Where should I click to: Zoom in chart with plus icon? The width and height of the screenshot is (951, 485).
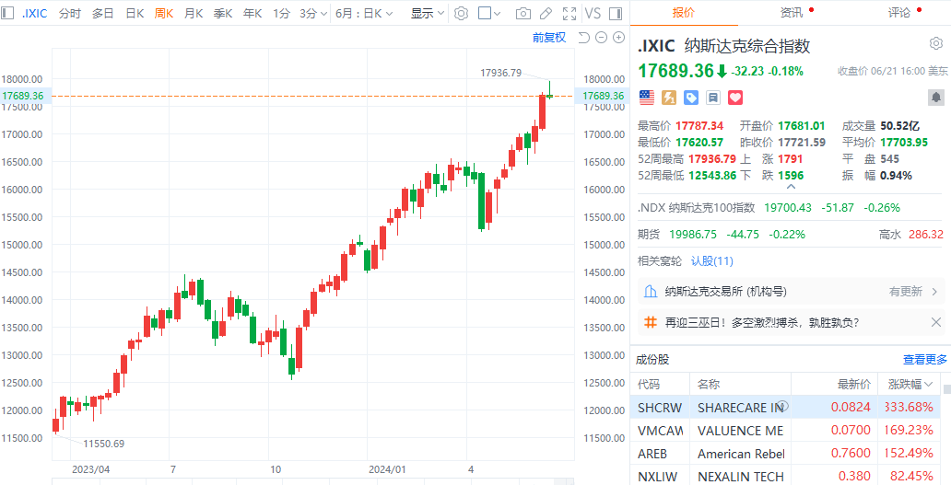[x=618, y=38]
